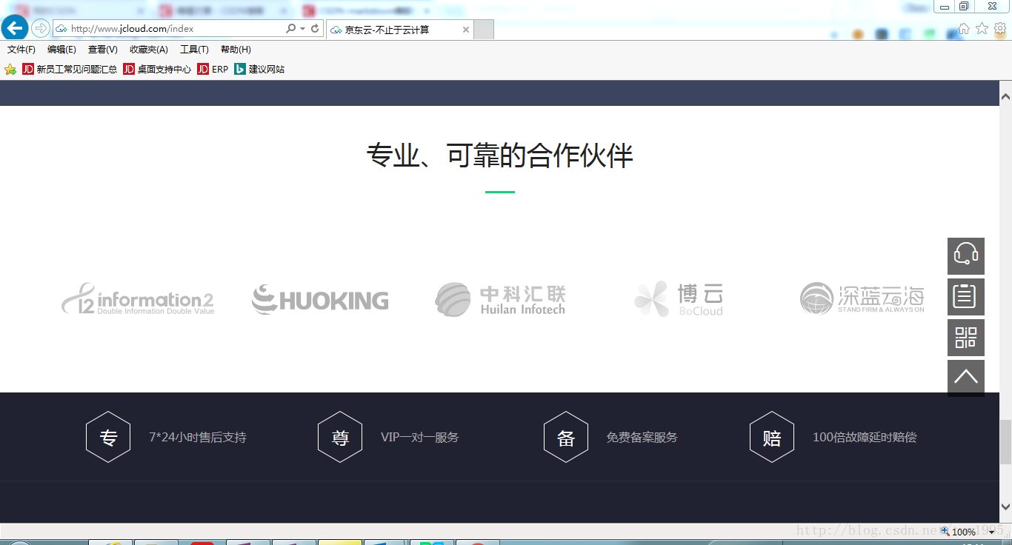Open the 查看(V) menu
This screenshot has width=1012, height=545.
102,50
